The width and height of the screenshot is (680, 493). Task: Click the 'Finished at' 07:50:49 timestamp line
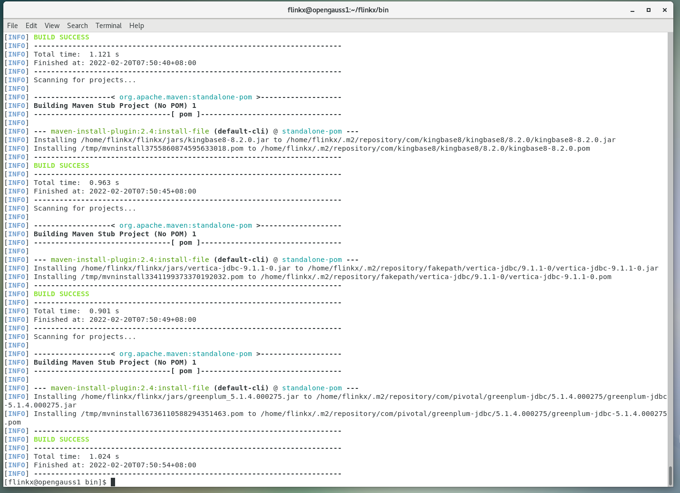[x=114, y=320]
